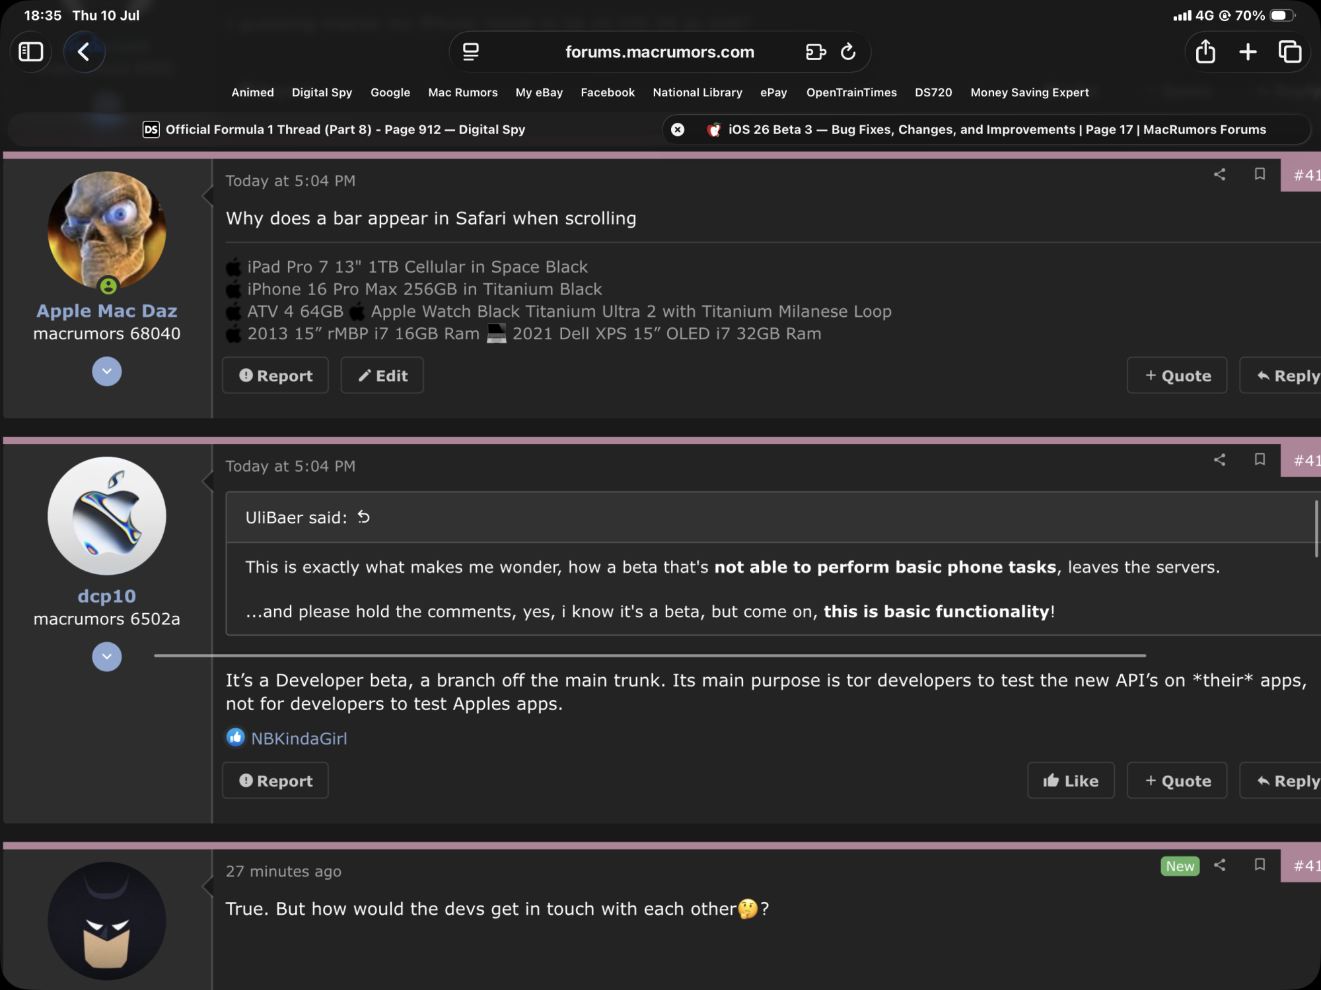Screen dimensions: 1321x990
Task: Show the tab overview
Action: coord(1290,51)
